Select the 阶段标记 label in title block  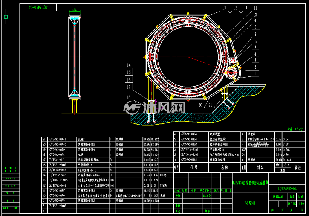click(x=278, y=196)
